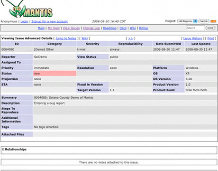Open Wiki link in menu bar
Screen dimensions: 218x171
click(133, 28)
